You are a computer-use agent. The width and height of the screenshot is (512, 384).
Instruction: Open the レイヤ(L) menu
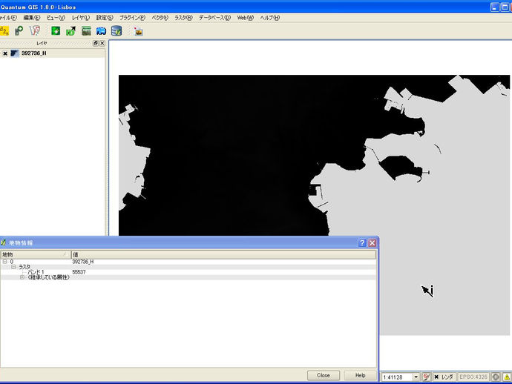pos(80,18)
